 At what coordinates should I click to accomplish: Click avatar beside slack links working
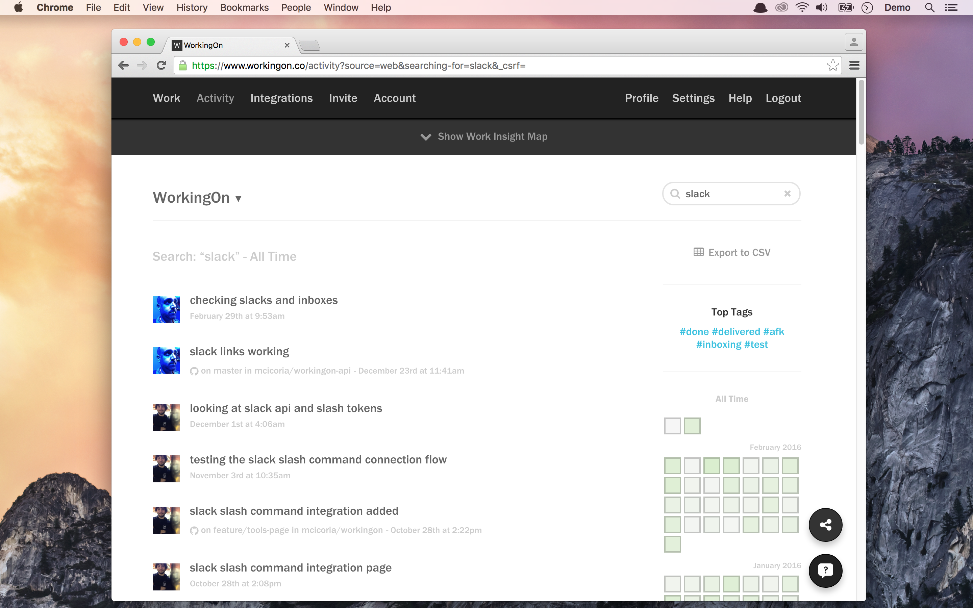click(166, 360)
